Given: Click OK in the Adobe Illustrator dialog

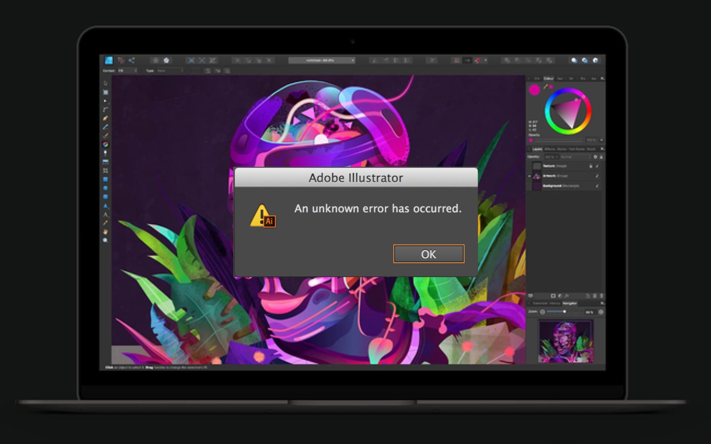Looking at the screenshot, I should 429,254.
